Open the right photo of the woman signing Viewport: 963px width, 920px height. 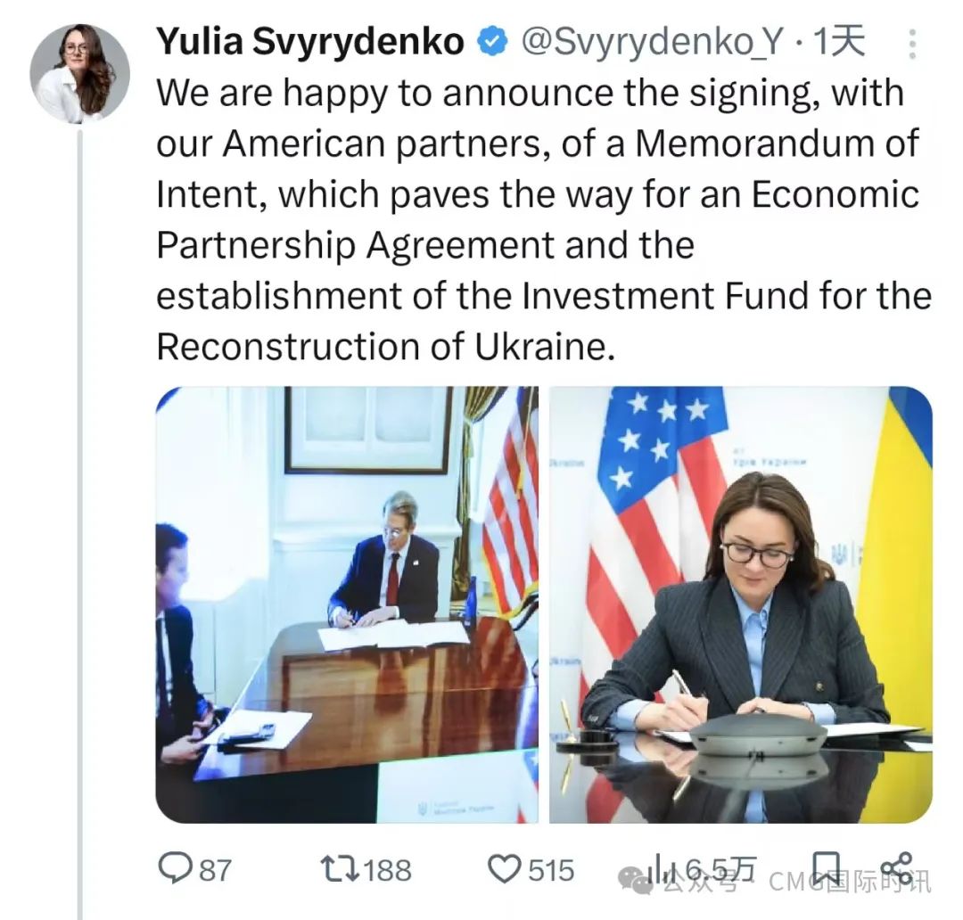point(740,604)
